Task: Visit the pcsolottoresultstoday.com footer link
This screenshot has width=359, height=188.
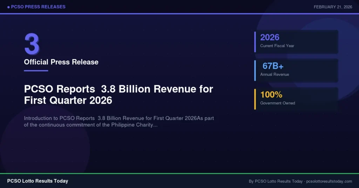Action: pyautogui.click(x=329, y=181)
